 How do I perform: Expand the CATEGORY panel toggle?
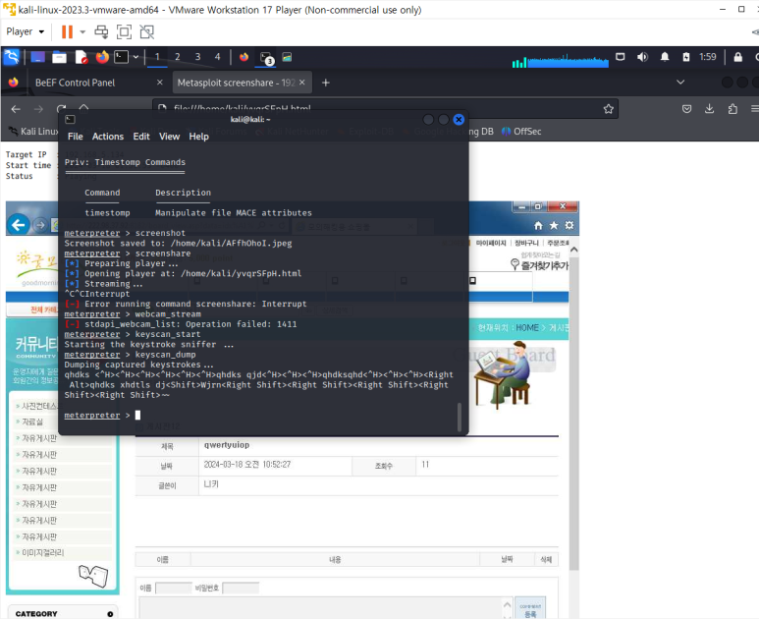coord(110,614)
